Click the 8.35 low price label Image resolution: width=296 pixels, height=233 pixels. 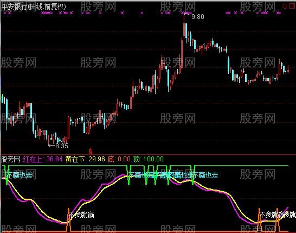62,146
